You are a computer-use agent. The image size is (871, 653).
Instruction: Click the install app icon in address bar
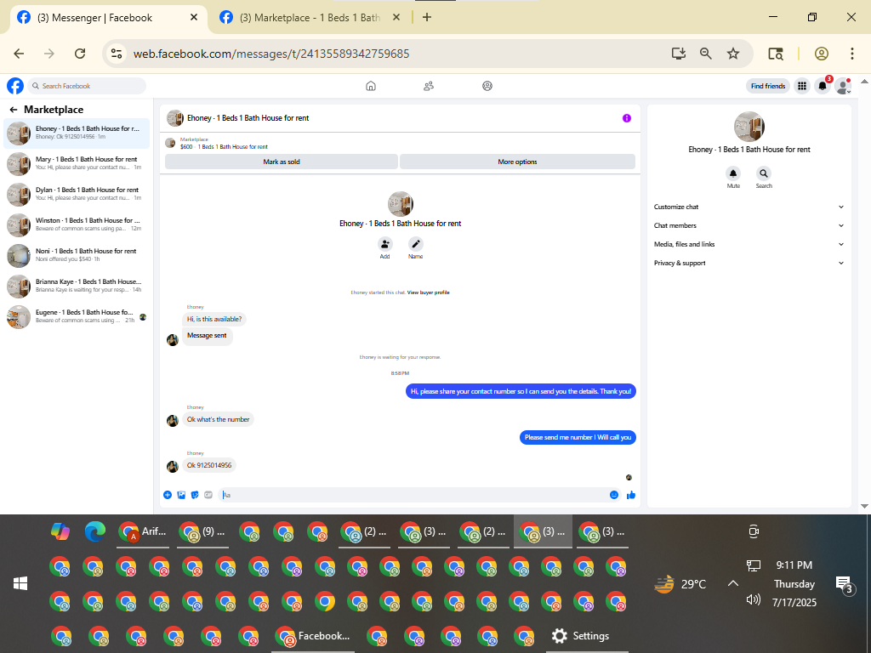pyautogui.click(x=678, y=54)
